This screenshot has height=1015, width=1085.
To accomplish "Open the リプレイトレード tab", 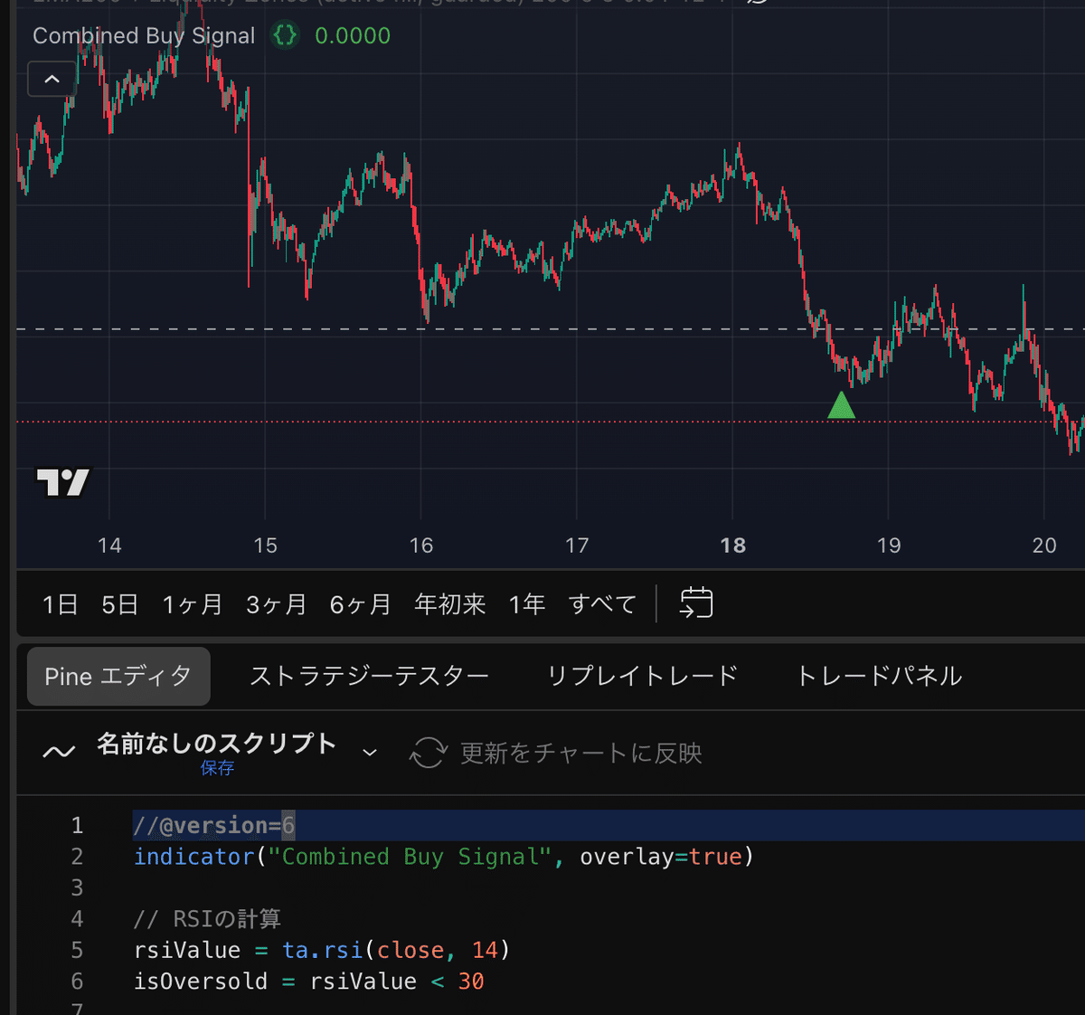I will (642, 677).
